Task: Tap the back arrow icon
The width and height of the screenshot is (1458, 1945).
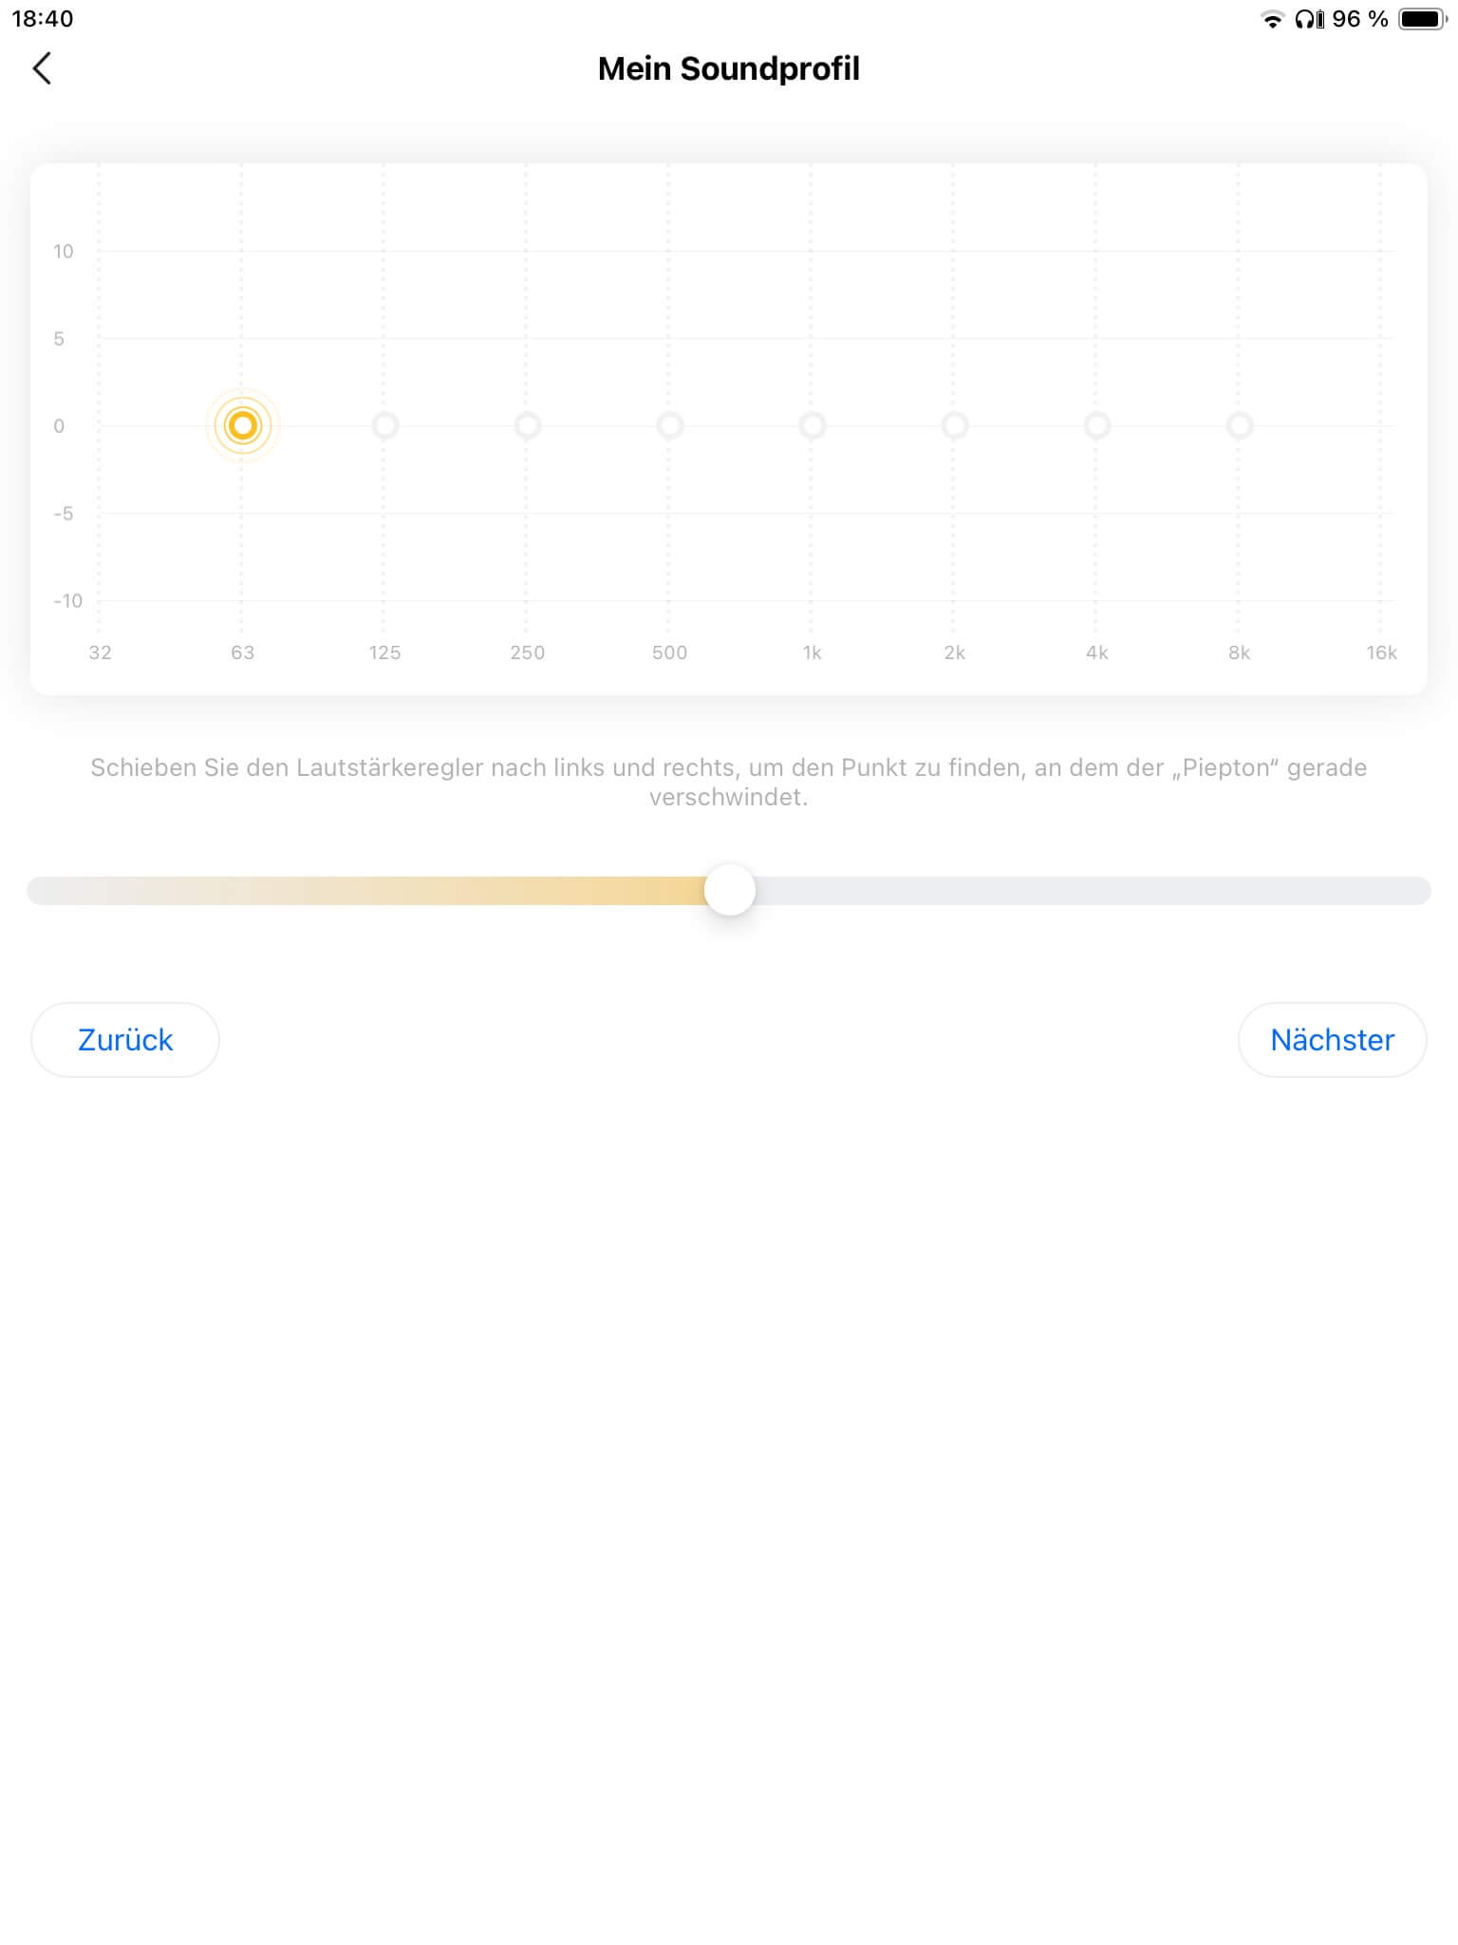Action: [x=42, y=68]
